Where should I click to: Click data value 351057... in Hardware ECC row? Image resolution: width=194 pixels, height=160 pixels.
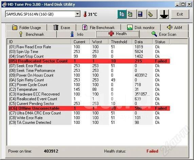142,94
